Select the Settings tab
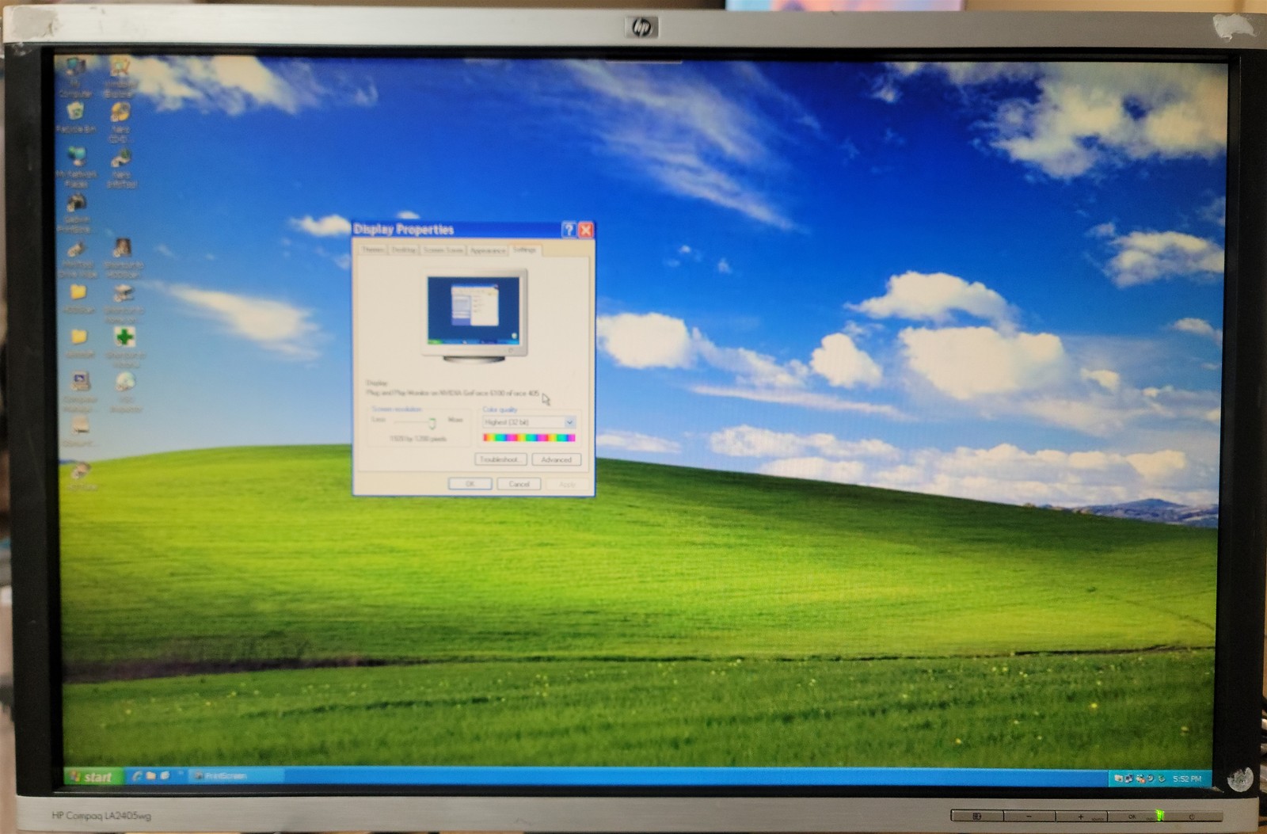 coord(525,249)
